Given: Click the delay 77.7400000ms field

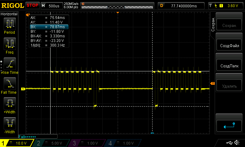Looking at the screenshot, I should click(181, 6).
